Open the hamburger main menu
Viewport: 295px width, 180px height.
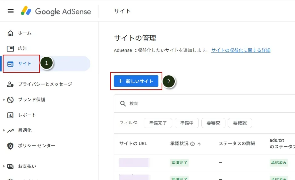(11, 11)
